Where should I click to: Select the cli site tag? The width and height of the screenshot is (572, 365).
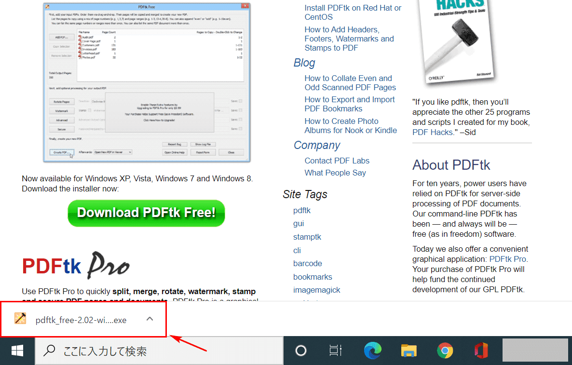click(x=297, y=251)
